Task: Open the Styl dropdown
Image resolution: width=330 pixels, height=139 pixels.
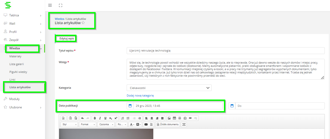Action: point(69,124)
